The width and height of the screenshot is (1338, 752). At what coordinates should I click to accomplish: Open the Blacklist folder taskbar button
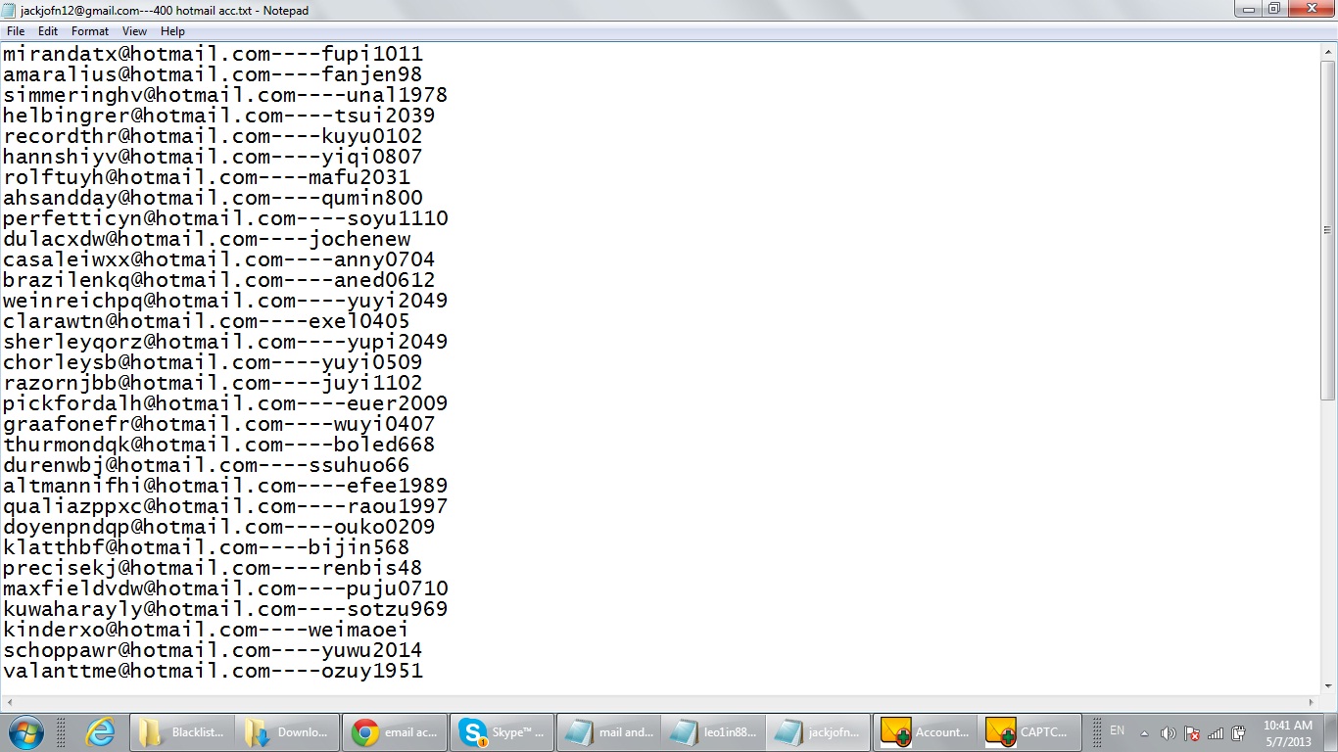pyautogui.click(x=182, y=731)
